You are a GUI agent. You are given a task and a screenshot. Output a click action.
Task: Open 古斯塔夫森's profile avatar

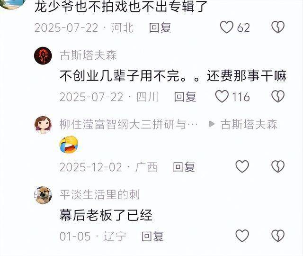43,55
